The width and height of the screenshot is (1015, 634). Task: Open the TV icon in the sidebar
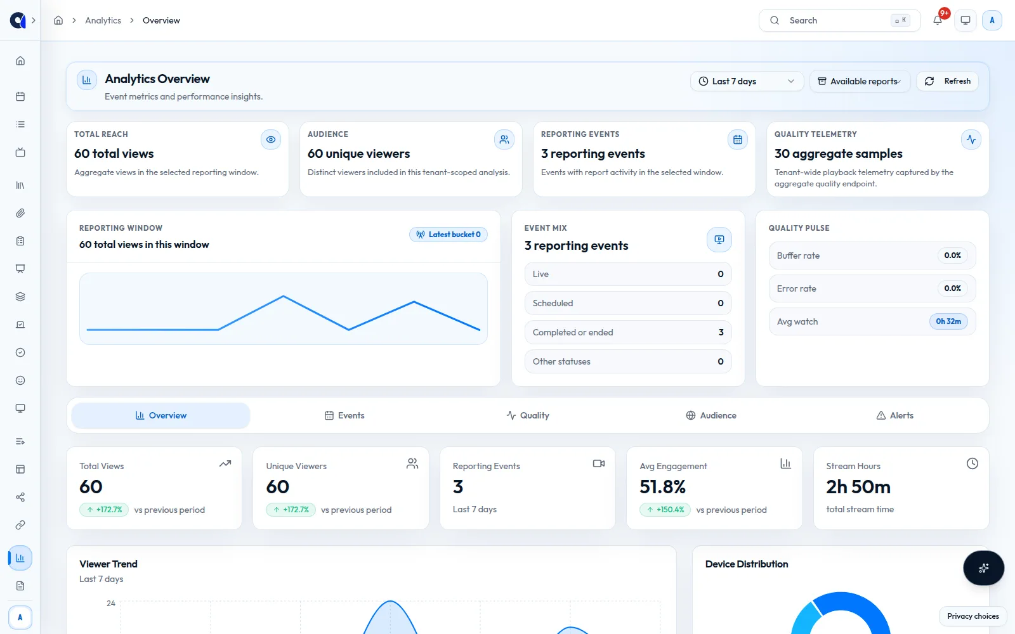click(20, 152)
